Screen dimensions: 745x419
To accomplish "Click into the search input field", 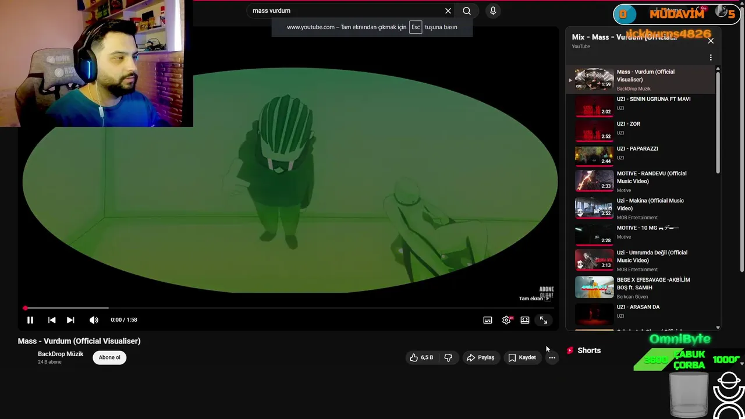I will [346, 10].
